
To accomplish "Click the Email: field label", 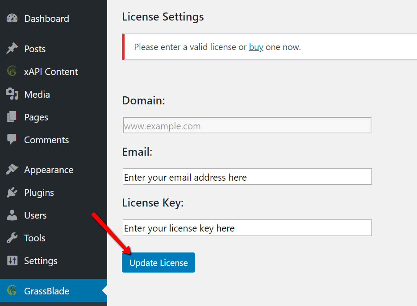I will [x=137, y=152].
